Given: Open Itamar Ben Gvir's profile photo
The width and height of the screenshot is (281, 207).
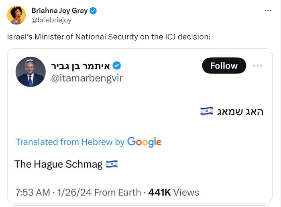Looking at the screenshot, I should 31,72.
